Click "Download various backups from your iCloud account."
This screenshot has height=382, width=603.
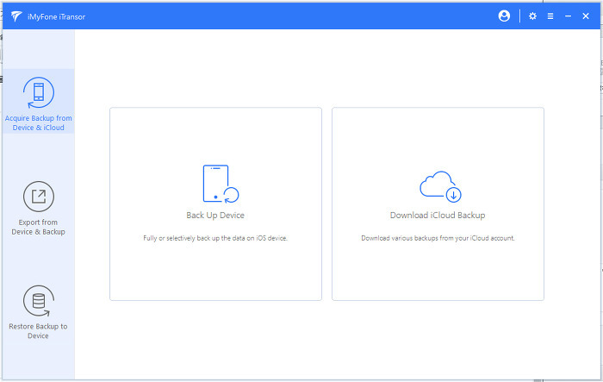tap(438, 238)
